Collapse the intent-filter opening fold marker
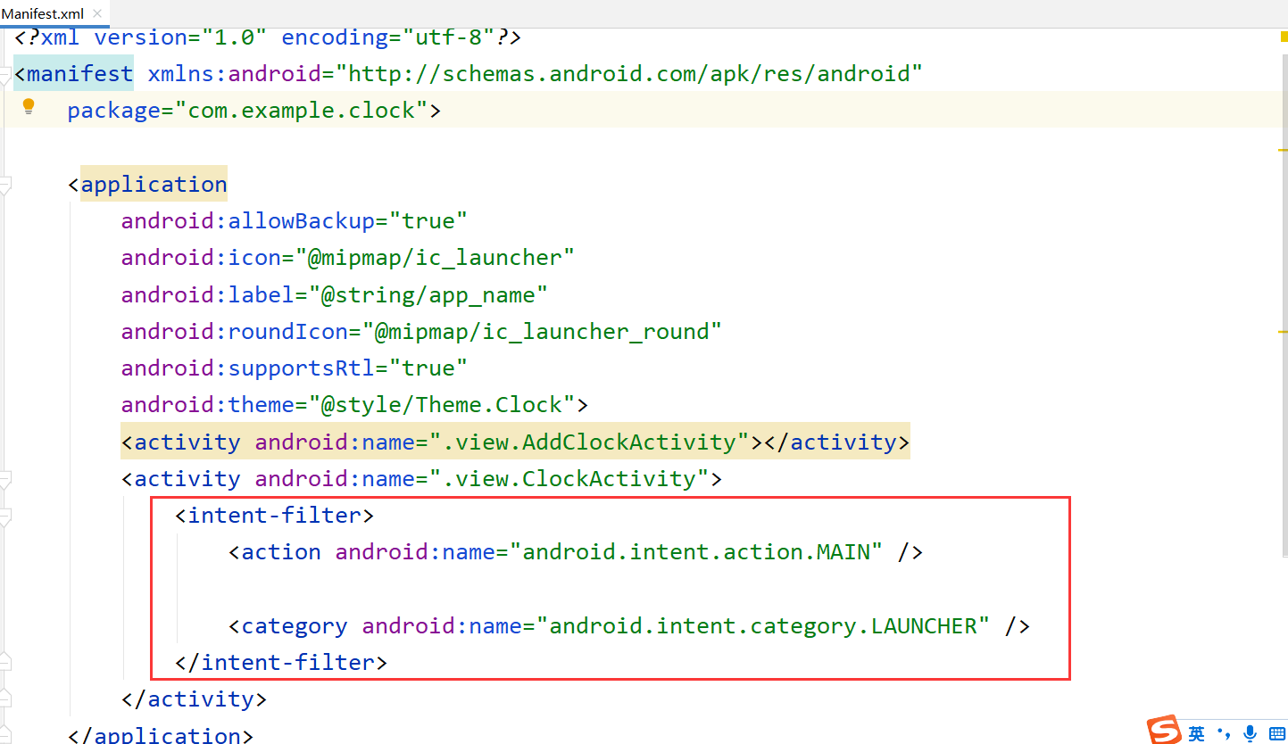The width and height of the screenshot is (1288, 744). click(x=4, y=517)
